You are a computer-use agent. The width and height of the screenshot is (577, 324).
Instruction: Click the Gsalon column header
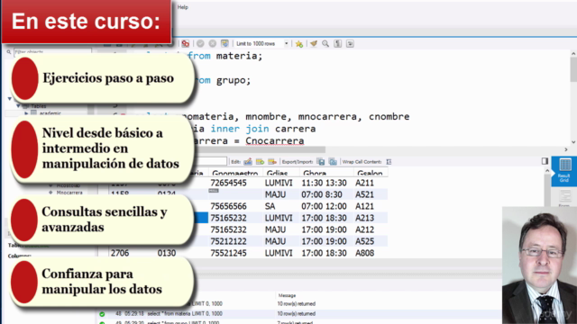click(x=370, y=173)
